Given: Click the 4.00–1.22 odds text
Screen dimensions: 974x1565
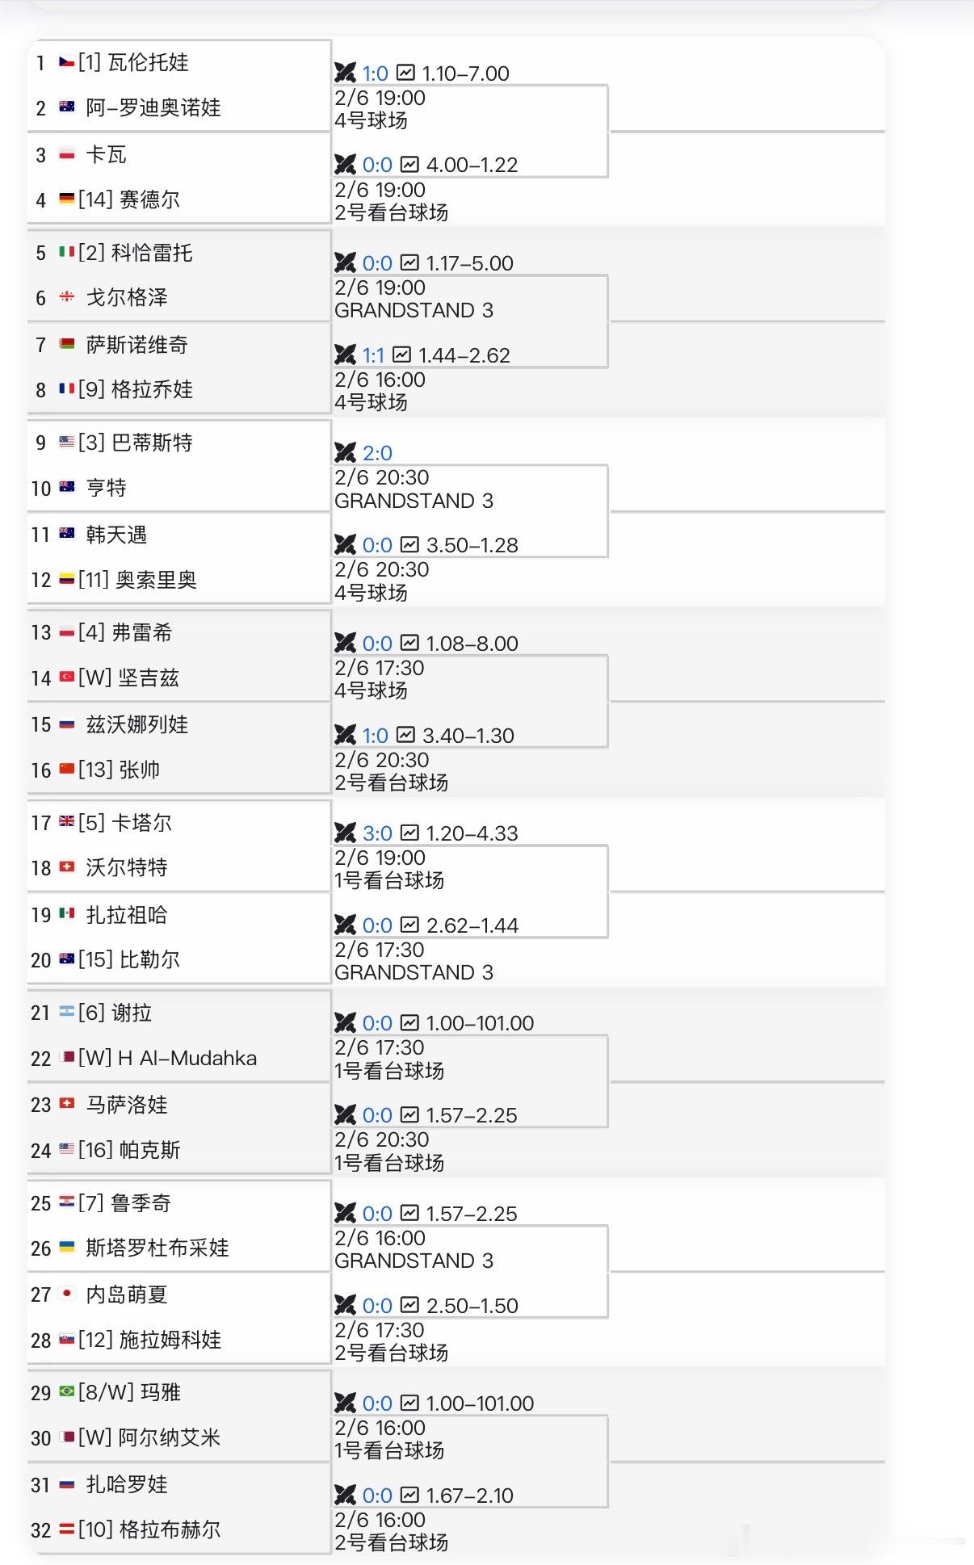Looking at the screenshot, I should point(470,165).
